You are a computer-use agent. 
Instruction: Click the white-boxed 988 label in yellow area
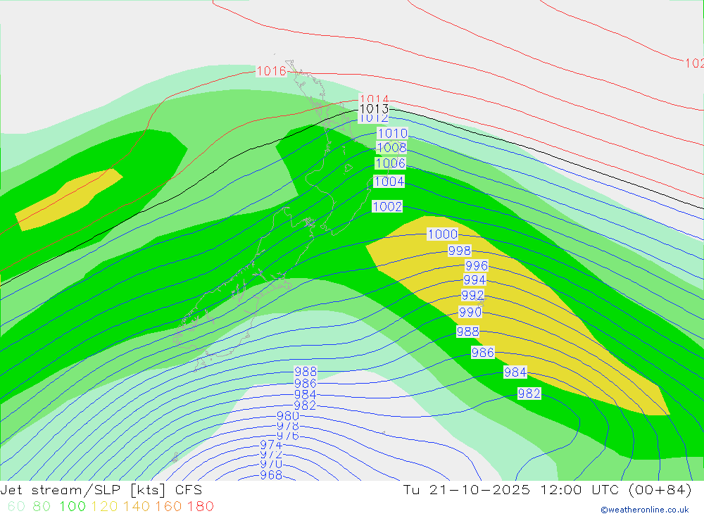click(x=468, y=332)
